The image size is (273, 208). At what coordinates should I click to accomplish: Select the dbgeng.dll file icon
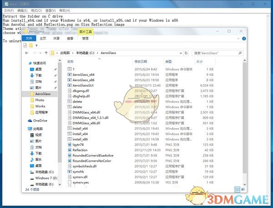[70, 91]
